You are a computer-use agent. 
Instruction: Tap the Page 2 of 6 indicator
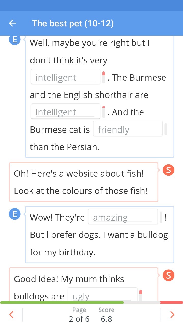[79, 315]
